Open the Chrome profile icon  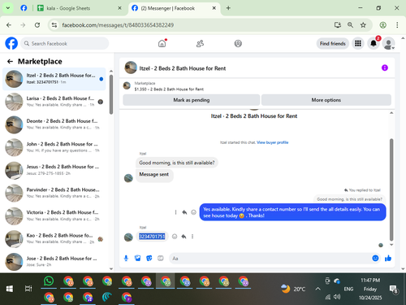tap(382, 25)
